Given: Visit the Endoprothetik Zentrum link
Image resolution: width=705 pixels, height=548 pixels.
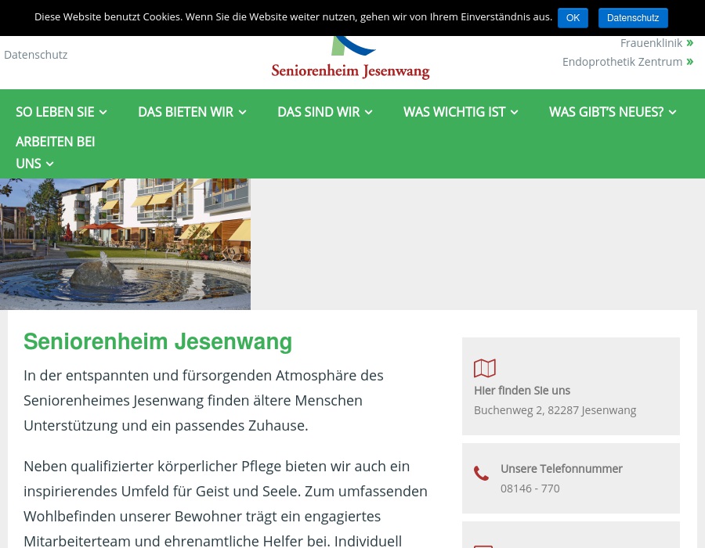Looking at the screenshot, I should (x=622, y=61).
